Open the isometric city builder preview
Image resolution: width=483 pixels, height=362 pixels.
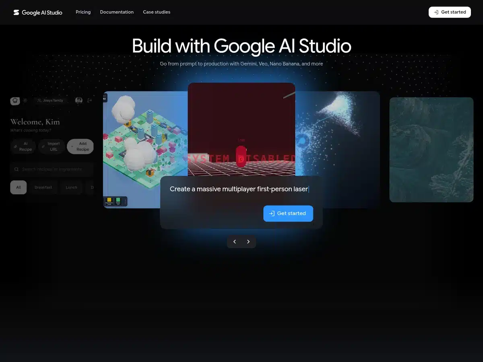pyautogui.click(x=145, y=150)
